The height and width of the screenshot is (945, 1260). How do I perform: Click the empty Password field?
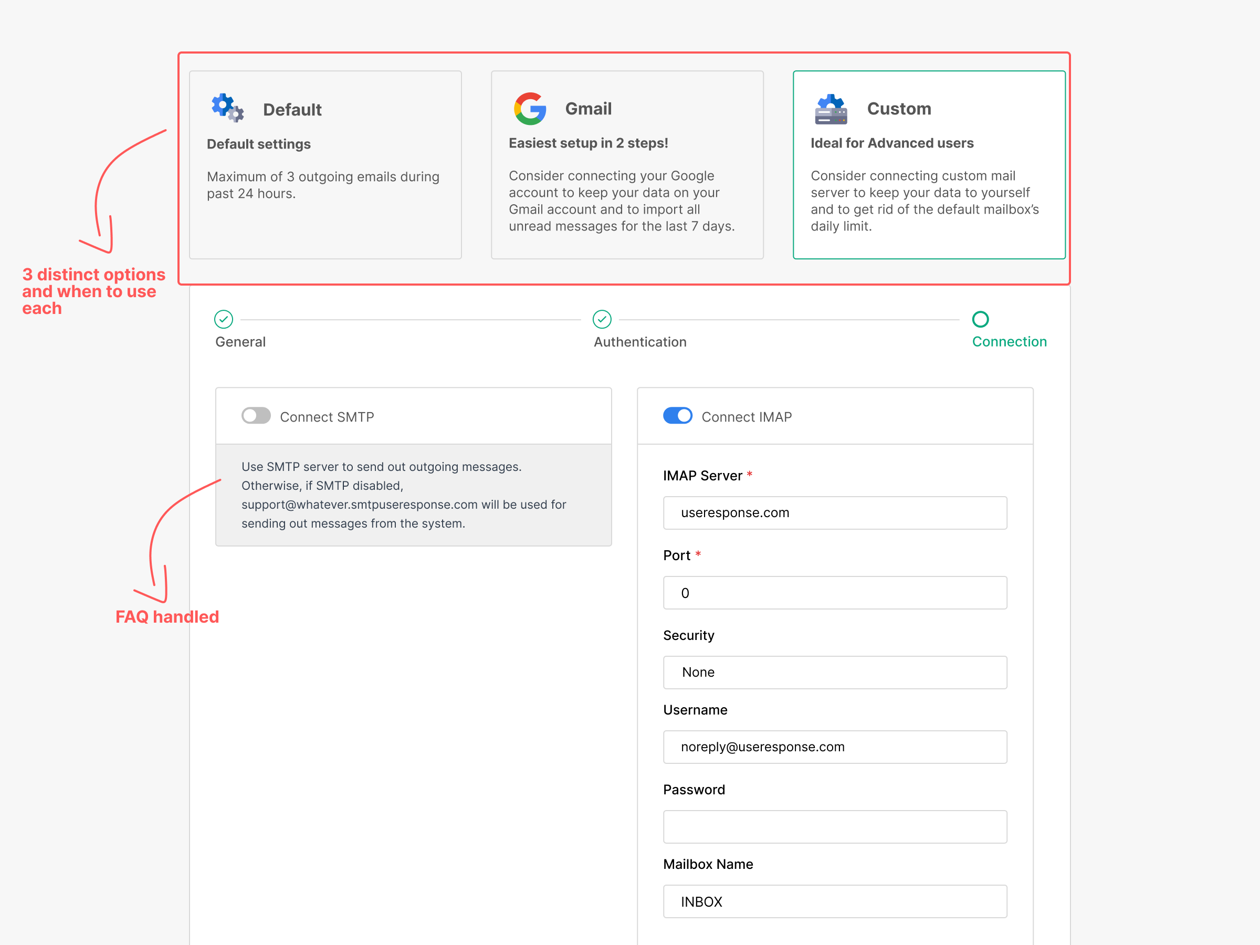(x=835, y=827)
